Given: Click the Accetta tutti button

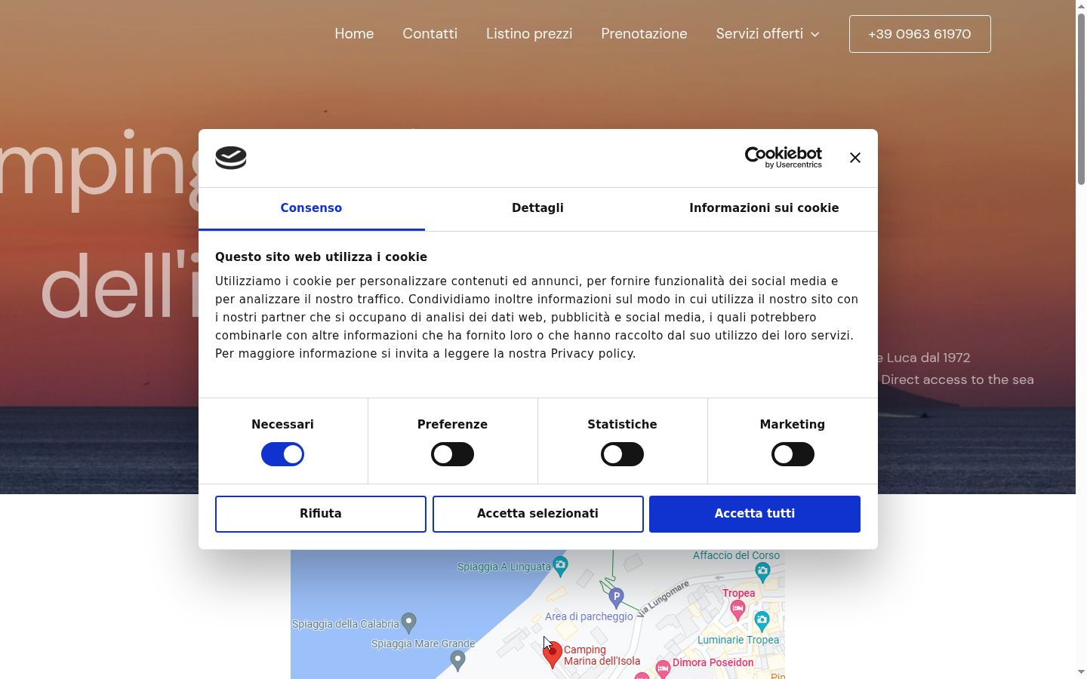Looking at the screenshot, I should coord(755,514).
